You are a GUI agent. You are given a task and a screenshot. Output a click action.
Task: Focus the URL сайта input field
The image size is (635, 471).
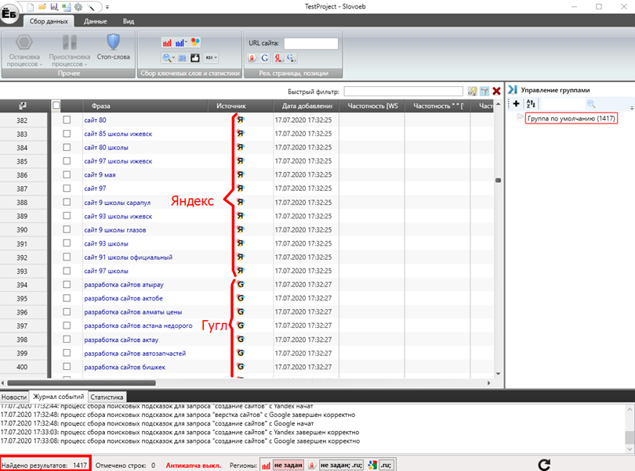click(311, 43)
